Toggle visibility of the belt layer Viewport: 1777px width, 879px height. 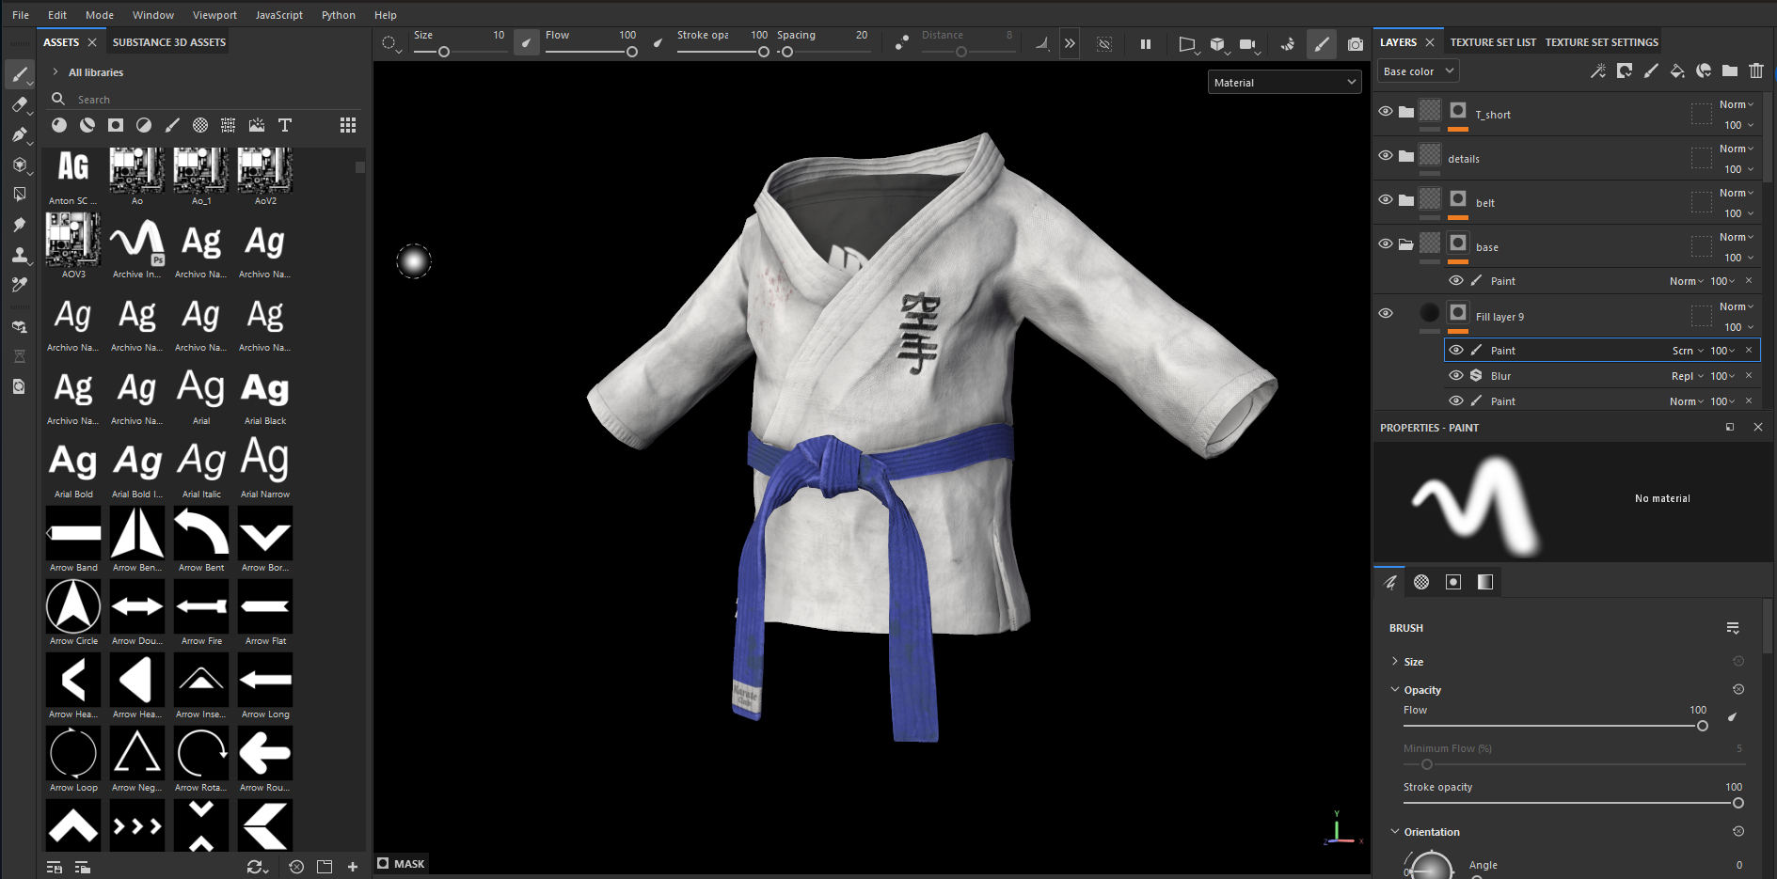click(1386, 199)
